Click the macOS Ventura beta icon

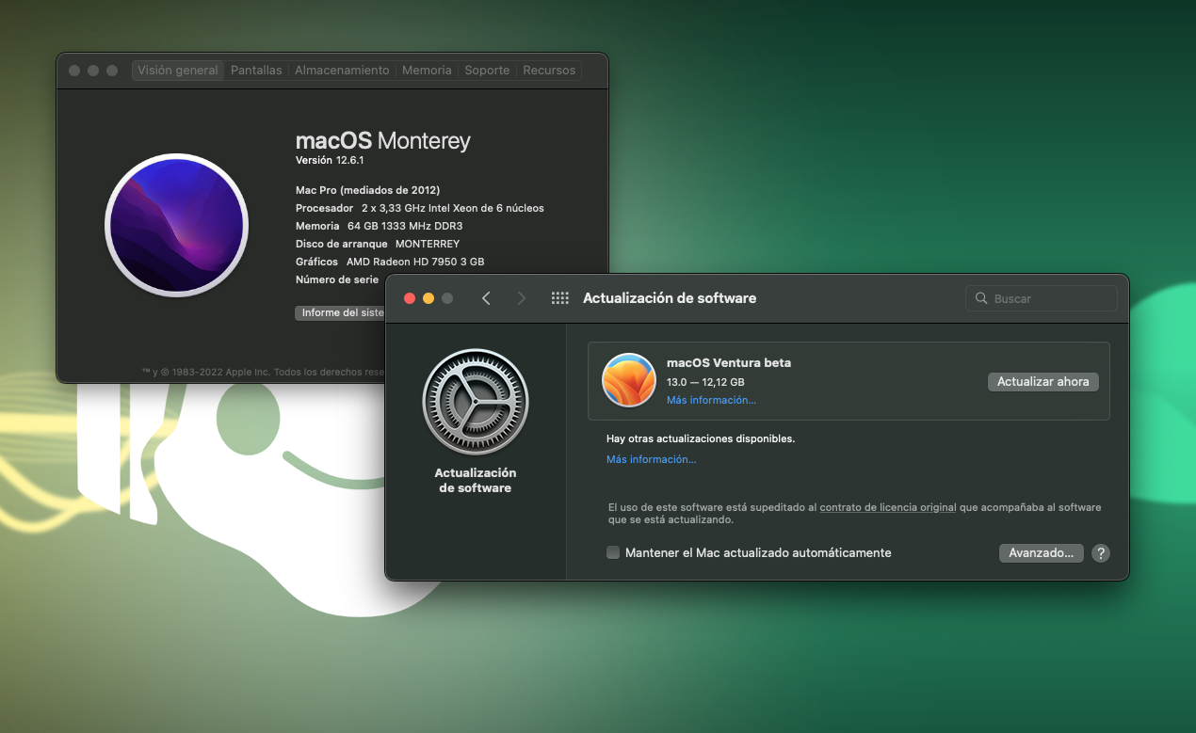pyautogui.click(x=628, y=380)
